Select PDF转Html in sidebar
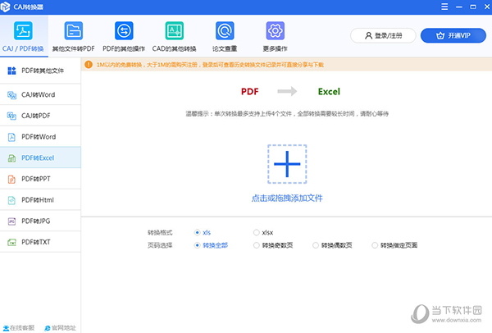This screenshot has width=492, height=333. [x=40, y=200]
